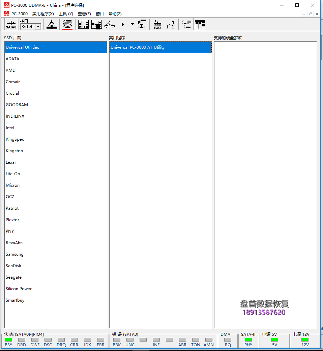
Task: Close the inner program selection window
Action: 317,14
